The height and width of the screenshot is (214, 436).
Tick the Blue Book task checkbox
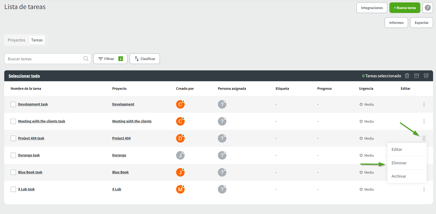13,172
